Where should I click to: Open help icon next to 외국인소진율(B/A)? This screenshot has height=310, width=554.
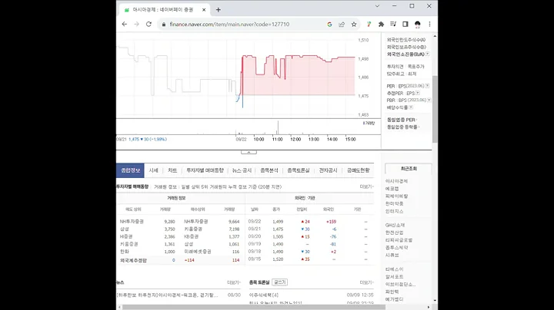[x=428, y=54]
